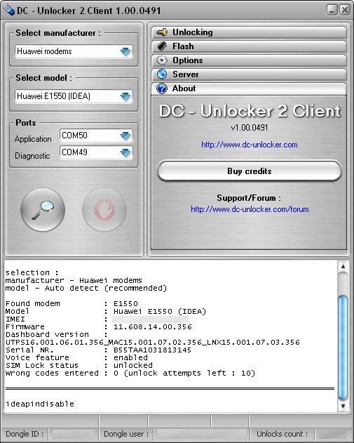Close the DC-Unlocker window
The height and width of the screenshot is (443, 354).
345,11
